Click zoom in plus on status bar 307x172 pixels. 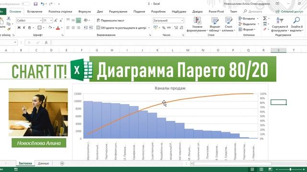[304, 170]
